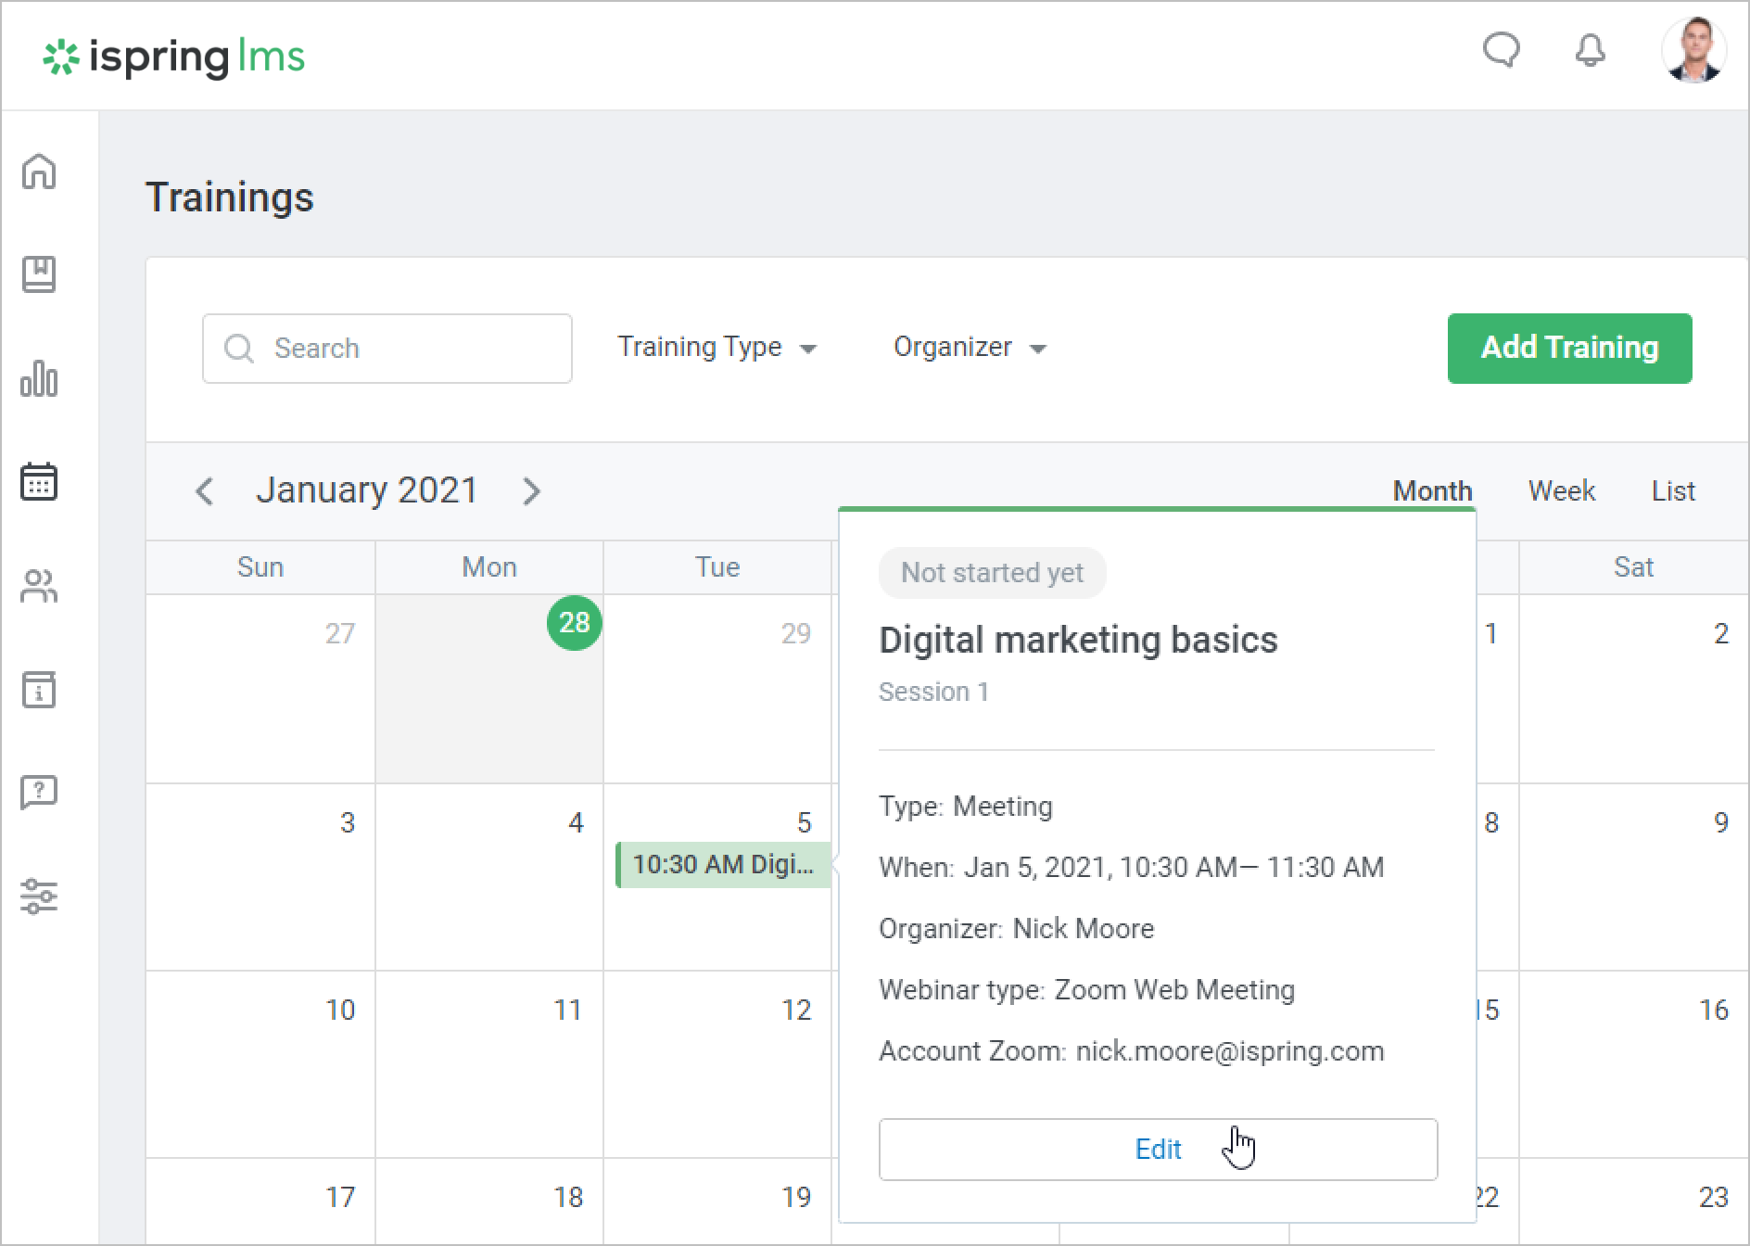Select the calendar icon in sidebar

(x=39, y=482)
